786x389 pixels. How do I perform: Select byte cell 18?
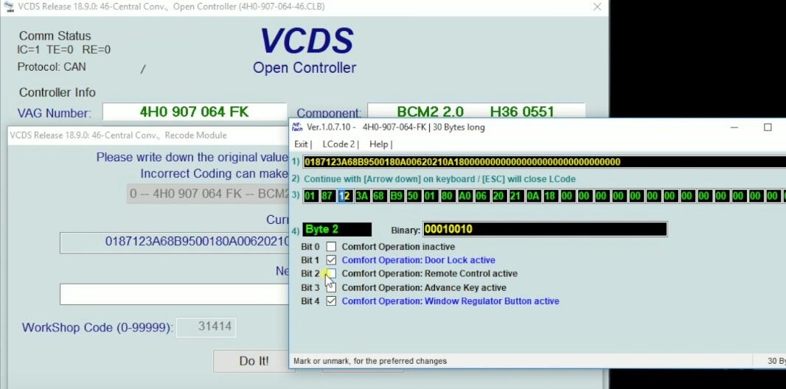coord(550,196)
